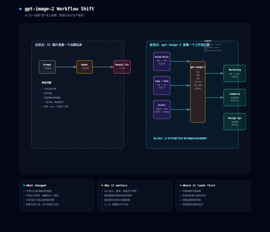The image size is (270, 232).
Task: Click the "局部编辑容易跑偏" bullet
Action: click(52, 98)
